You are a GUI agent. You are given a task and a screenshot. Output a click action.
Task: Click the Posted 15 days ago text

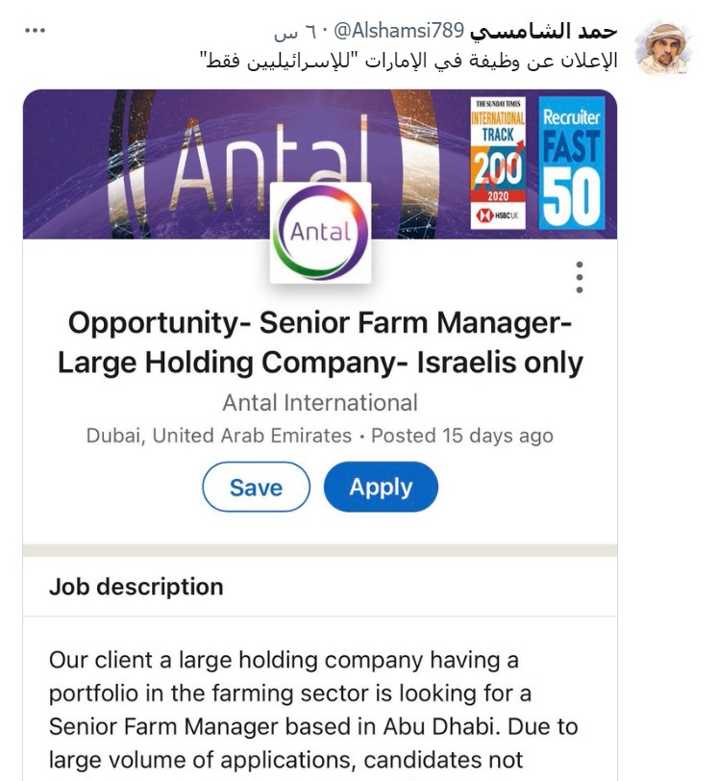(462, 436)
